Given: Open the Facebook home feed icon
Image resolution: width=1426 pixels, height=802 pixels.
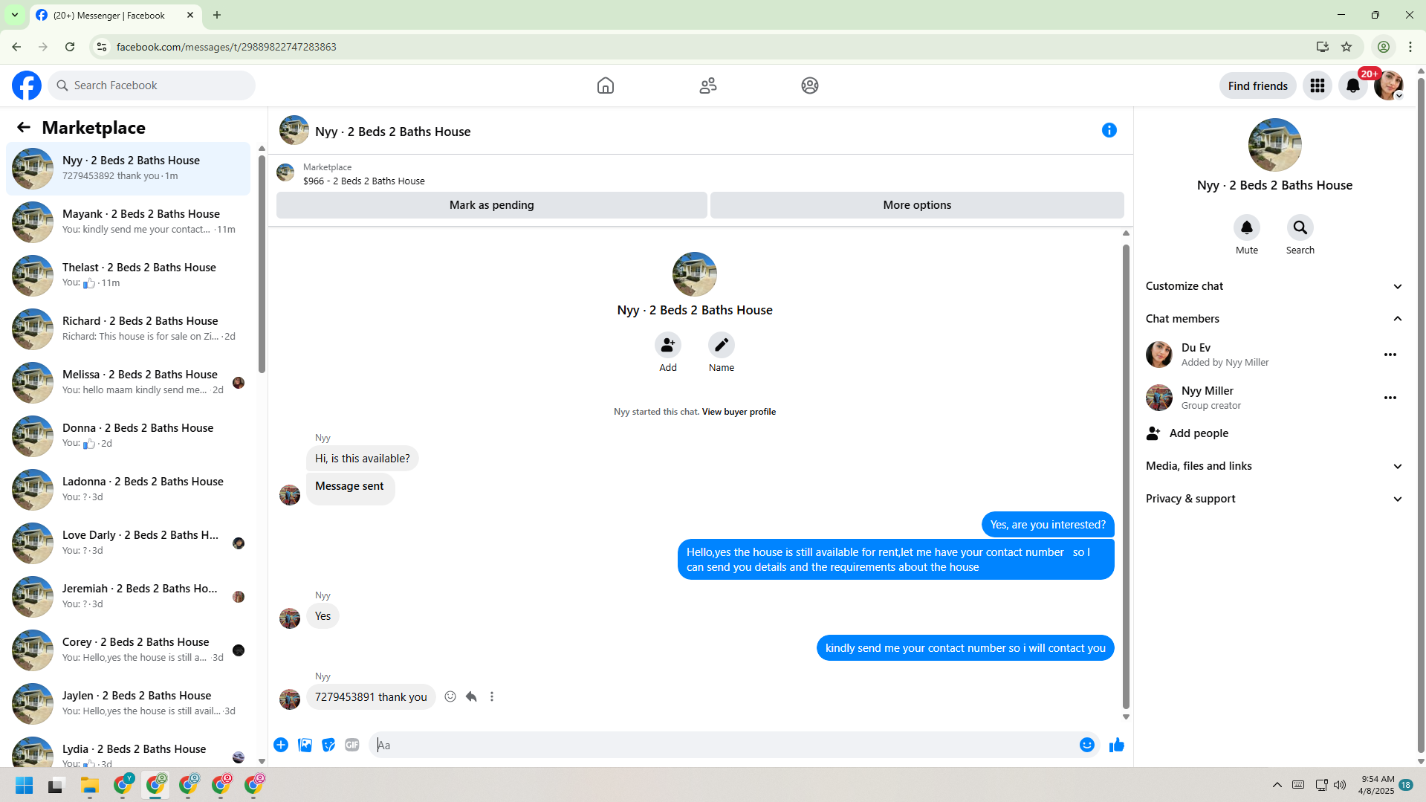Looking at the screenshot, I should coord(606,85).
